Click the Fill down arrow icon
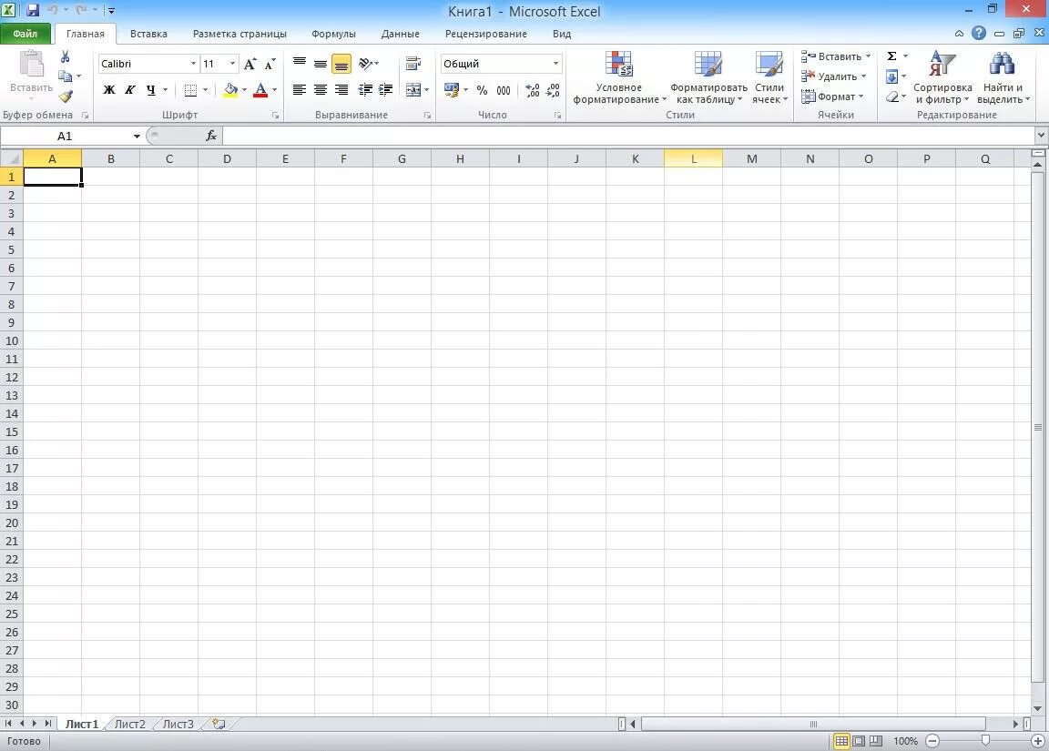 click(x=891, y=76)
